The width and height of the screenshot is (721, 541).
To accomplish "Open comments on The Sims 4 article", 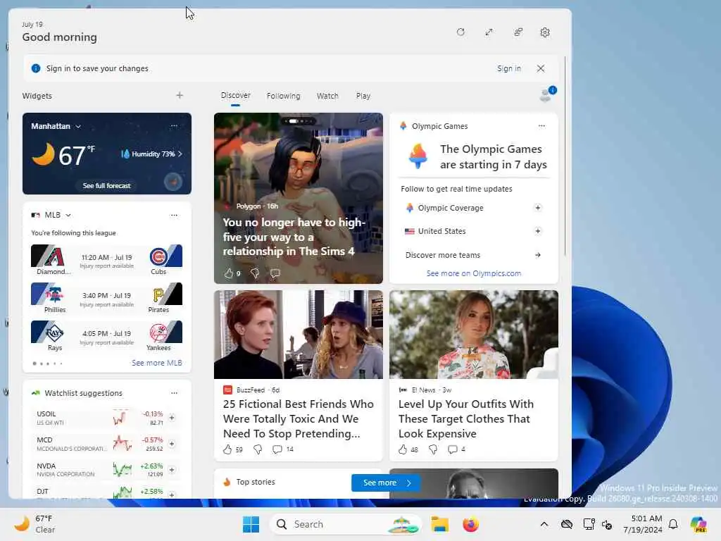I will 275,273.
